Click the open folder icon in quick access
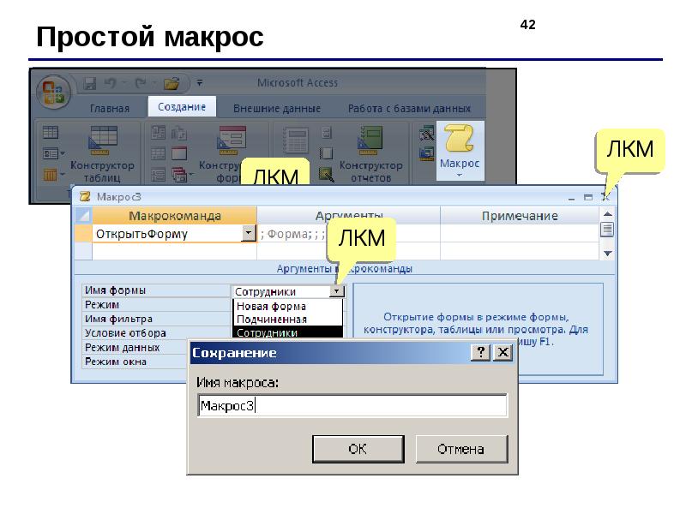The width and height of the screenshot is (686, 514). 171,83
